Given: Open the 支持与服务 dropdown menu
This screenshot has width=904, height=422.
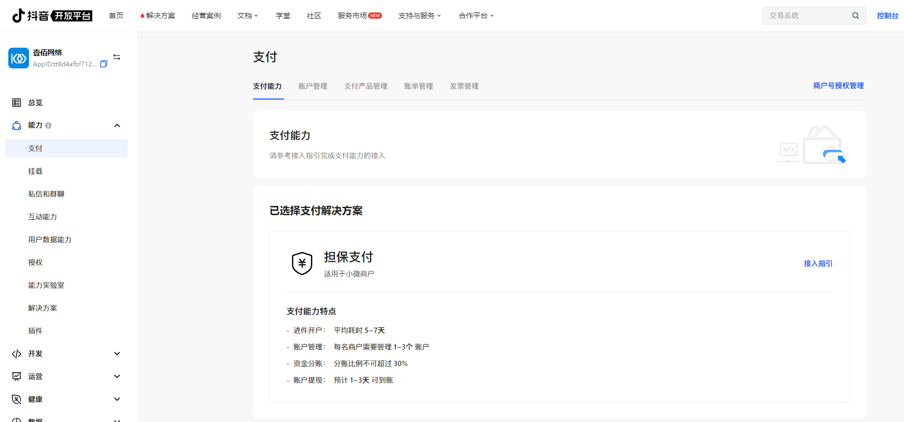Looking at the screenshot, I should (x=419, y=16).
